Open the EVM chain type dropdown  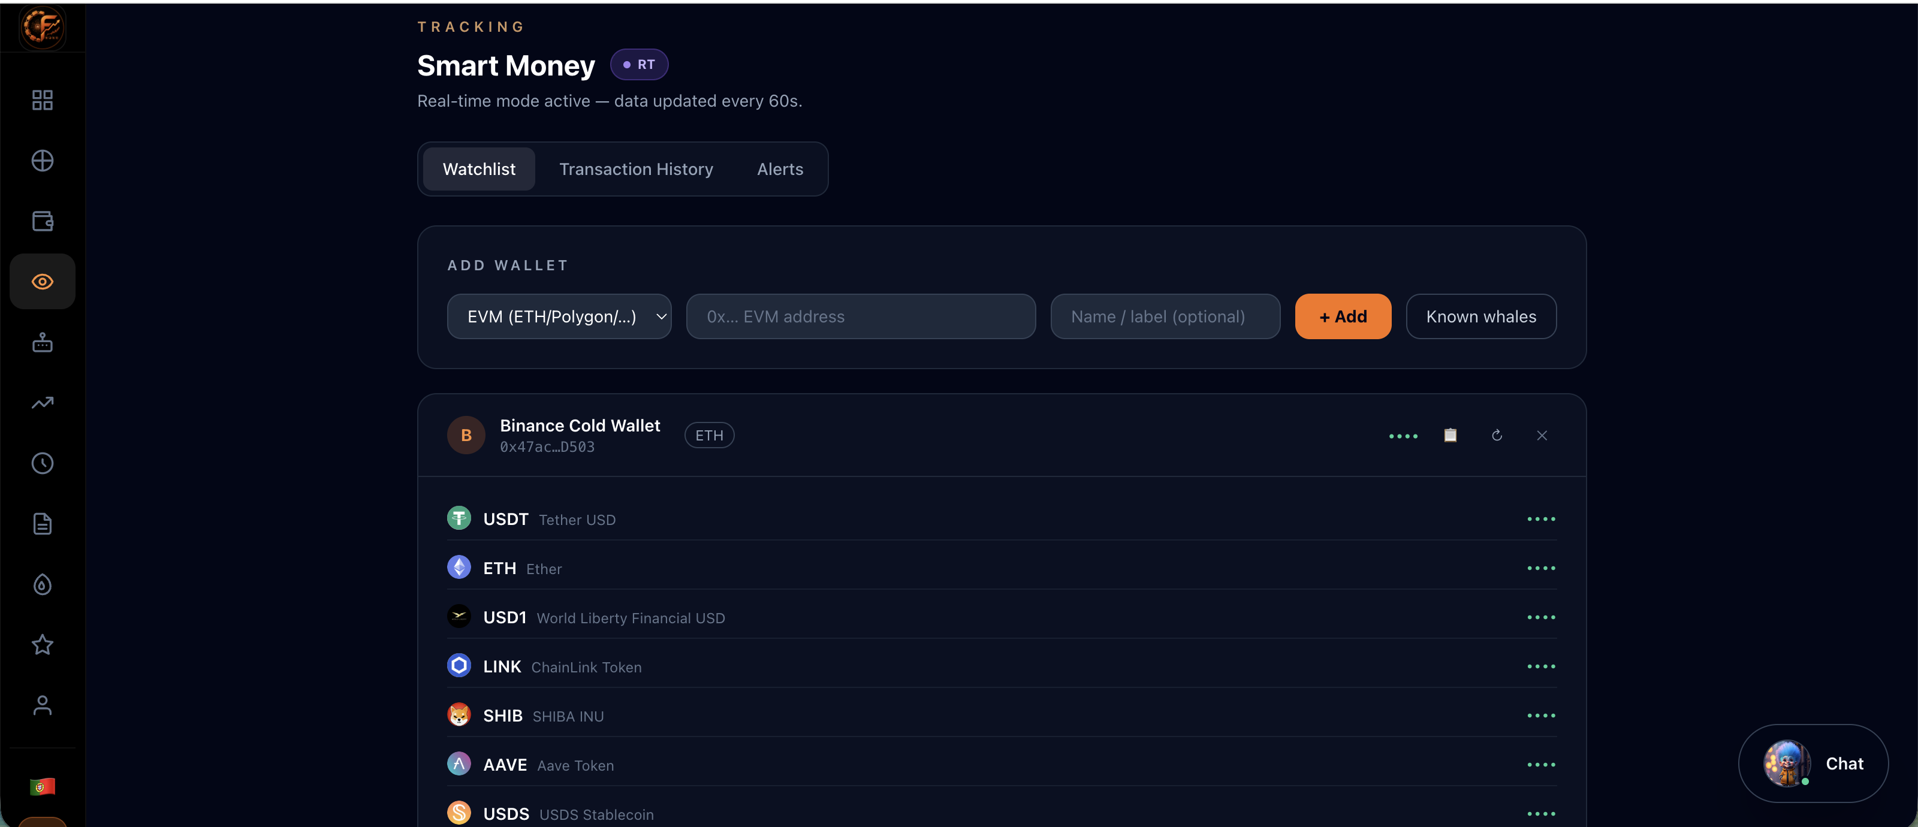[x=559, y=316]
